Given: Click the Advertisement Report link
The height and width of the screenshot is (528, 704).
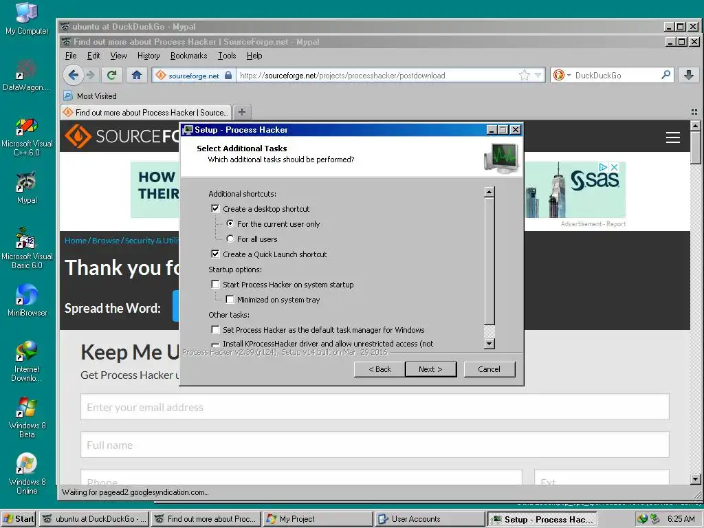Looking at the screenshot, I should (593, 223).
